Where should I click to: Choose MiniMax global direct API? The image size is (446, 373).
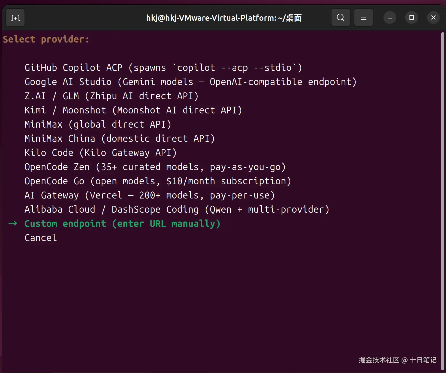tap(98, 124)
